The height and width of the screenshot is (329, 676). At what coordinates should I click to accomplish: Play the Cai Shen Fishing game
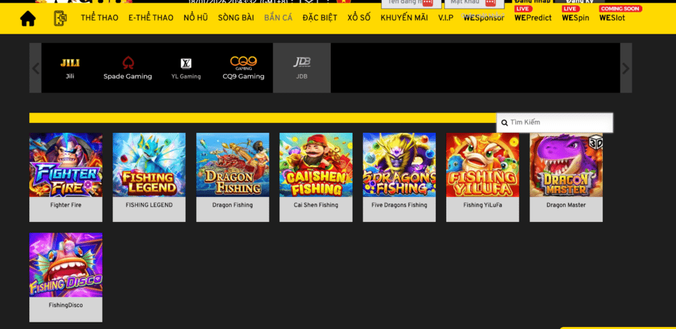(x=316, y=165)
